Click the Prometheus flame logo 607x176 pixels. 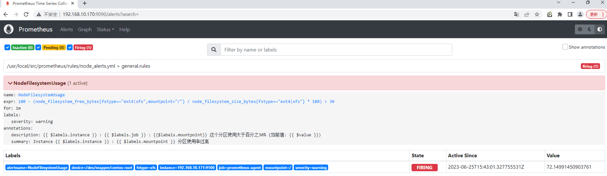point(9,29)
